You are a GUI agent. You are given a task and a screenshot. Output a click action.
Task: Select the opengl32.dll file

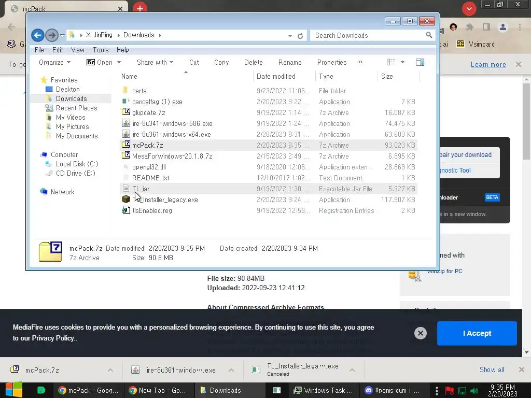(149, 167)
